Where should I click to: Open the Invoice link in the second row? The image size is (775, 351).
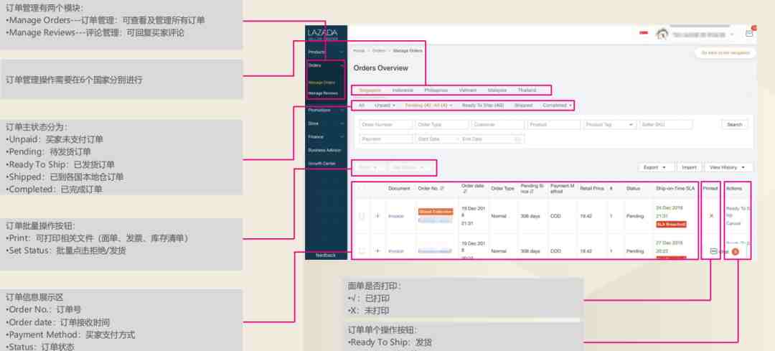click(x=396, y=251)
